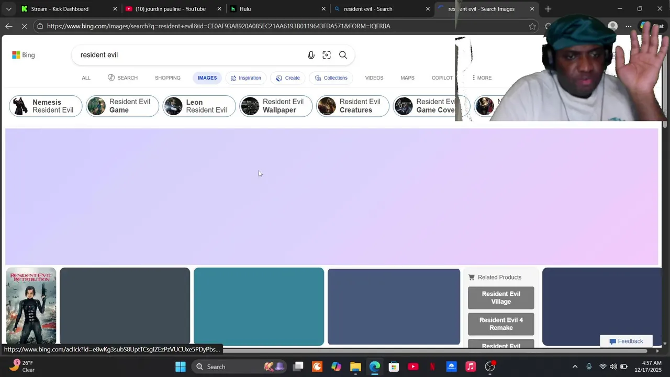Screen dimensions: 670x377
Task: Open the Inspiration pill
Action: 246,78
